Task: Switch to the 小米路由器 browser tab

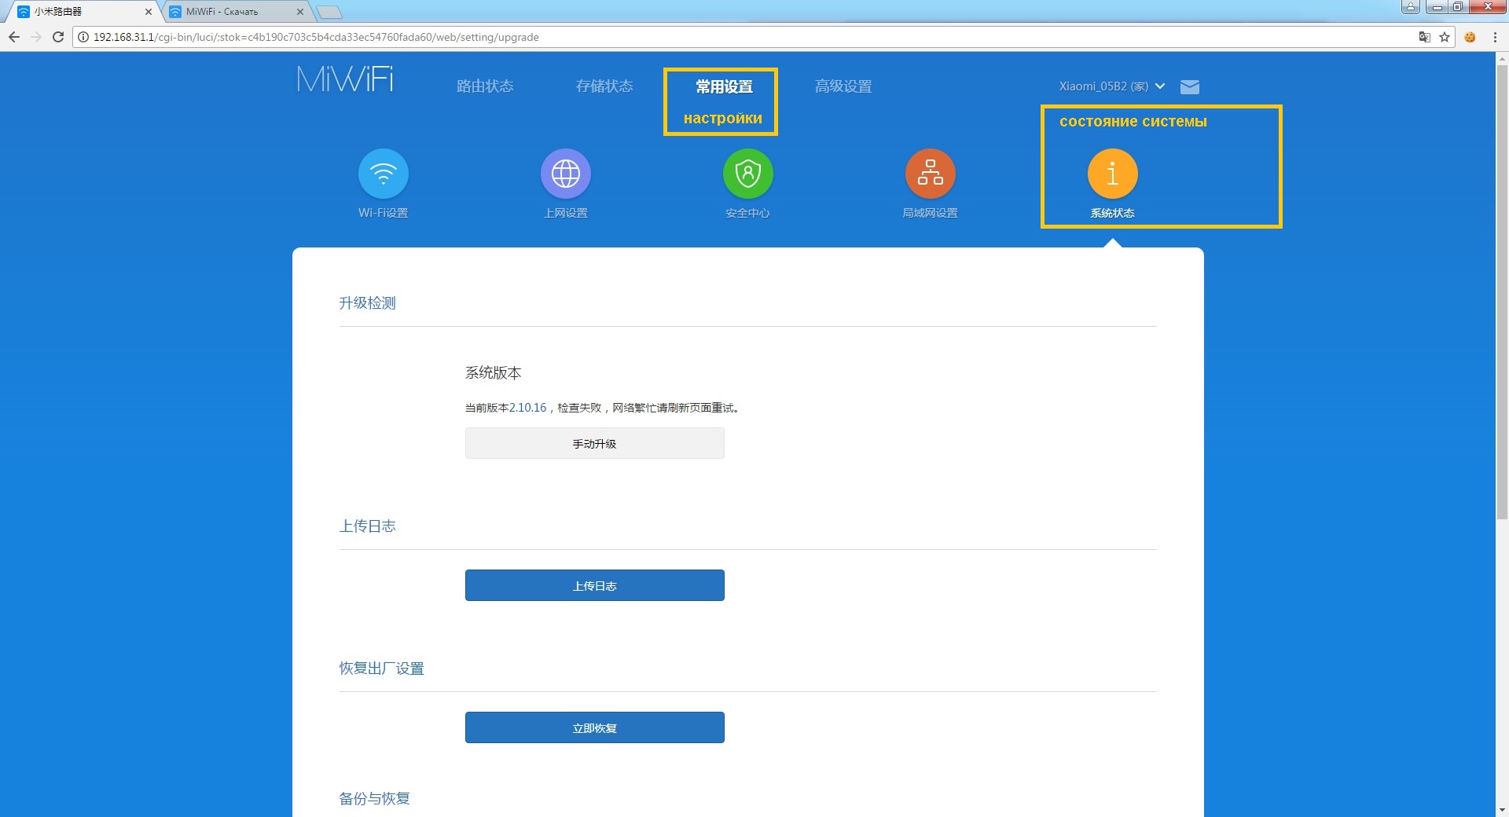Action: point(83,12)
